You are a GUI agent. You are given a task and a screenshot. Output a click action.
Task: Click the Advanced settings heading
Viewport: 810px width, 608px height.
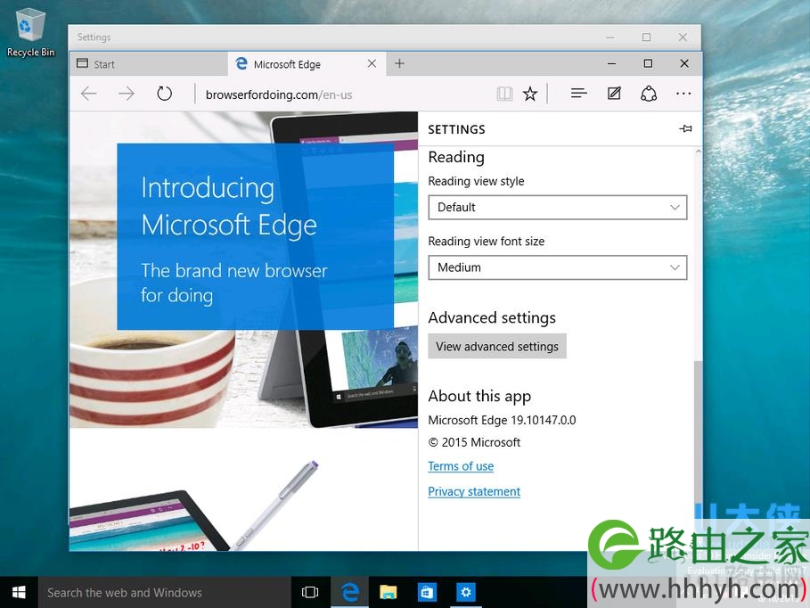[x=492, y=317]
